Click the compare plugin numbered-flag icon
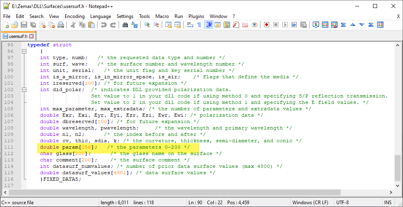The width and height of the screenshot is (403, 207). pyautogui.click(x=316, y=25)
